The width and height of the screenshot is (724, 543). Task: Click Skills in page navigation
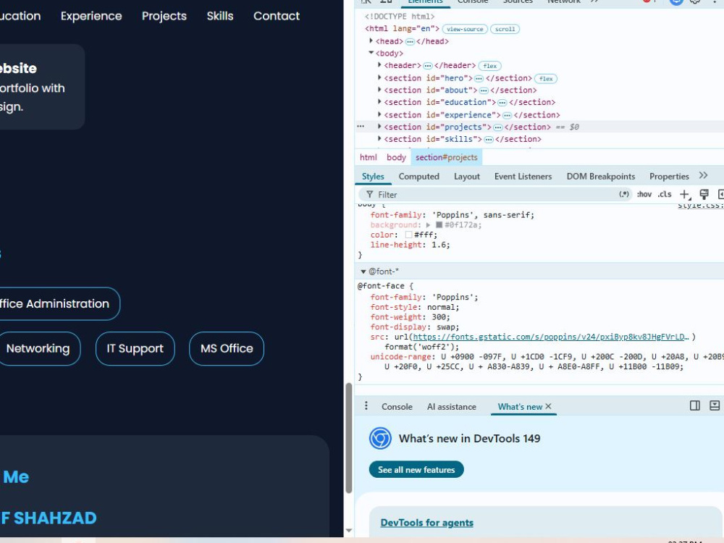220,16
